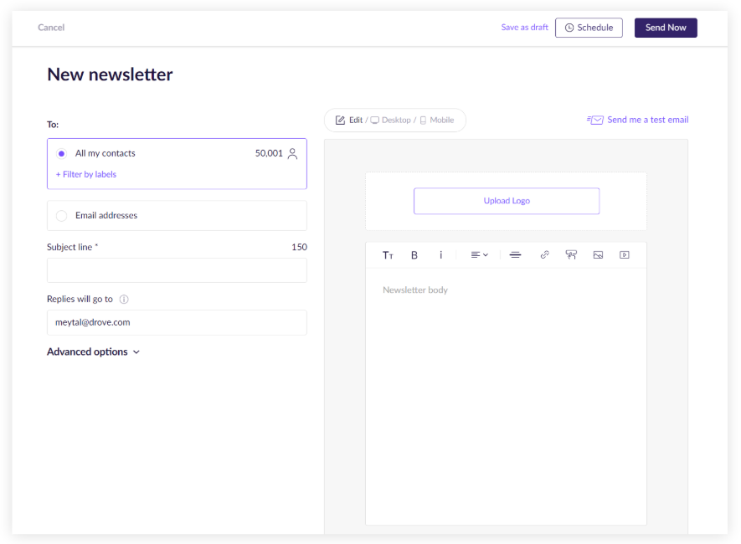Toggle bold formatting in editor toolbar

click(x=414, y=255)
